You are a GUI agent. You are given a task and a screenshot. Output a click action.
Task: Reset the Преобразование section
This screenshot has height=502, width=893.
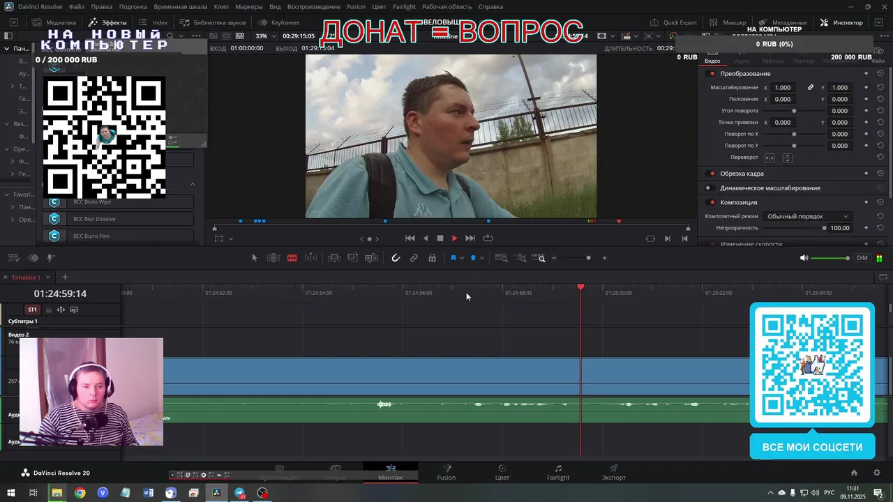pyautogui.click(x=880, y=73)
